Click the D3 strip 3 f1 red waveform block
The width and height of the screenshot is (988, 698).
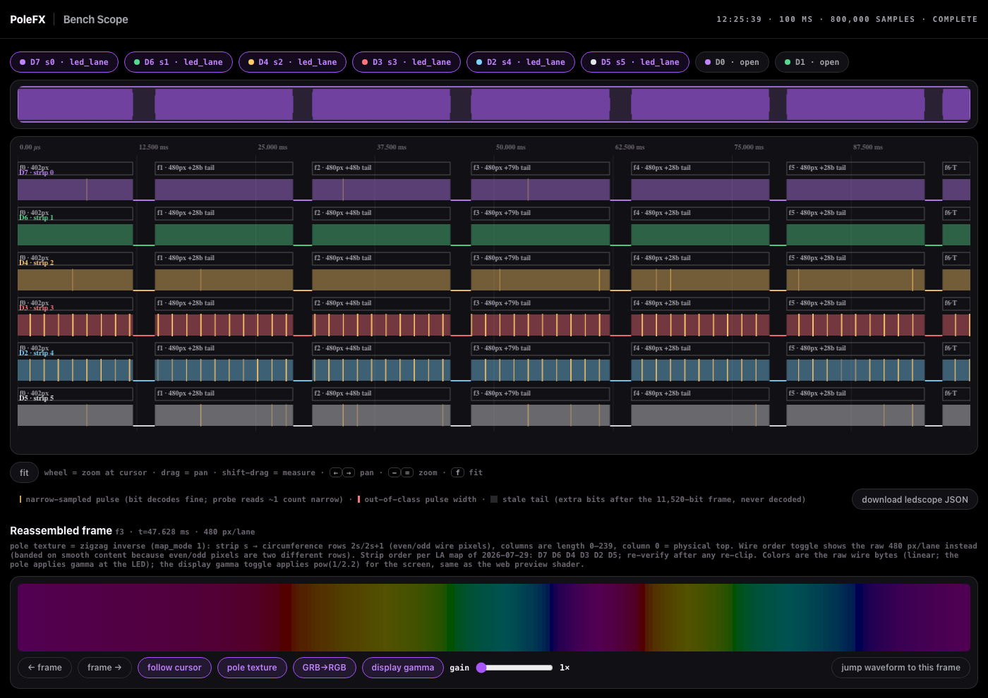[x=224, y=325]
